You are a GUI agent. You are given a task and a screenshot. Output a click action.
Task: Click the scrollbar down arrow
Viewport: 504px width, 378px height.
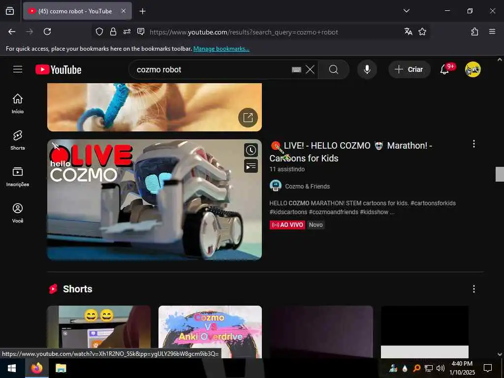[500, 354]
